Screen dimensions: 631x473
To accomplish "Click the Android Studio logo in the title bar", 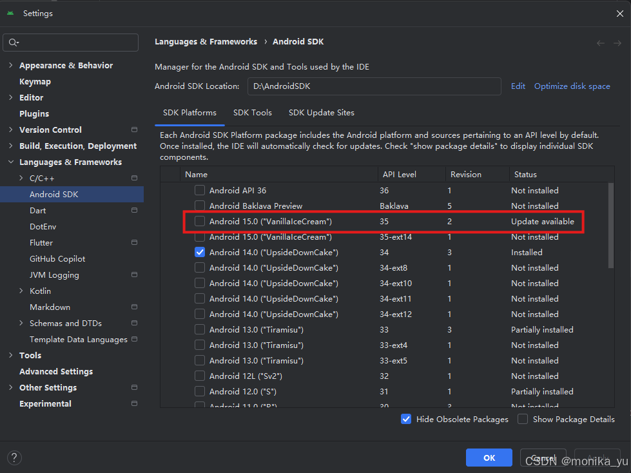I will pos(9,13).
